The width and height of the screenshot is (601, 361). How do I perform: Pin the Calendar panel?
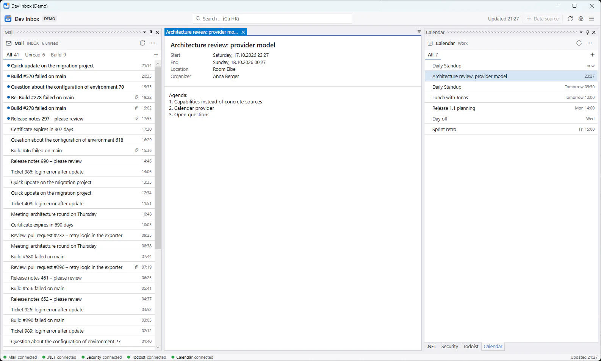click(587, 32)
